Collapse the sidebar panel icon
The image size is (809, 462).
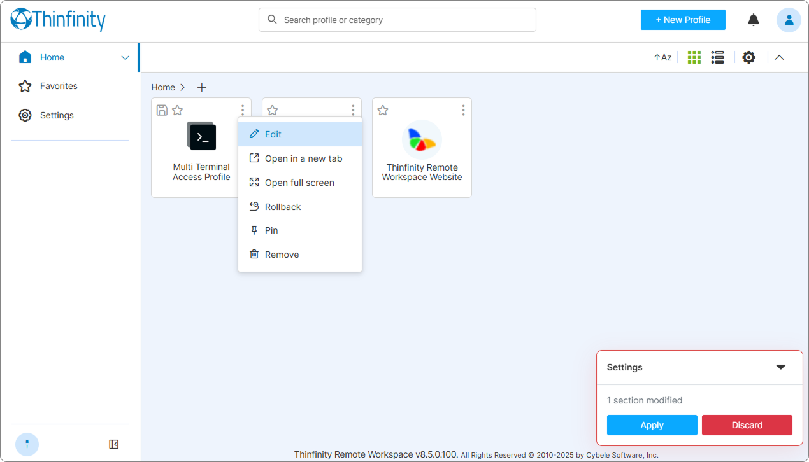tap(113, 444)
